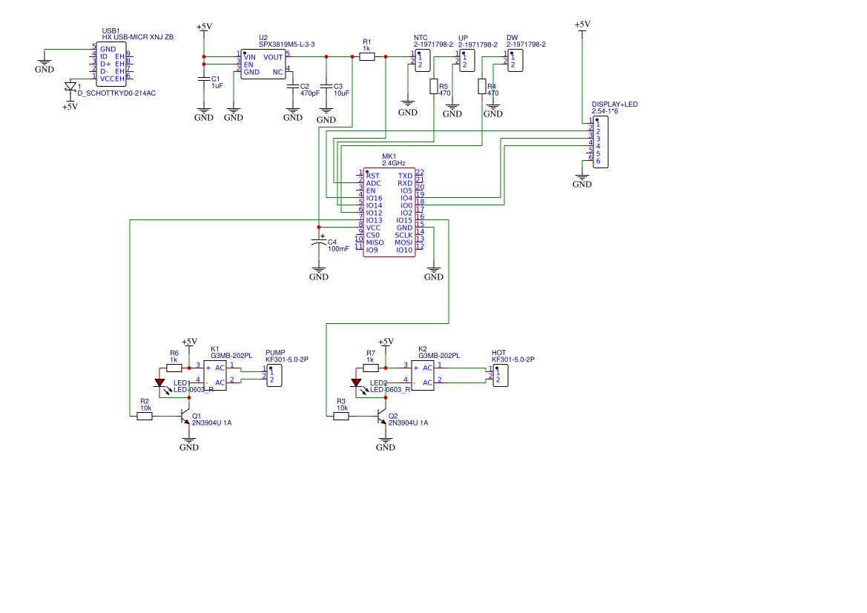Click the "D_SCHOTTKYD0-214AC" diode label

[116, 93]
